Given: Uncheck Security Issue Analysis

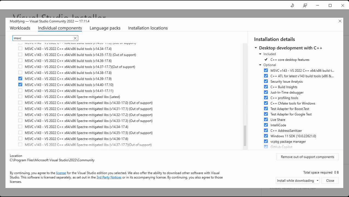Looking at the screenshot, I should coord(266,81).
